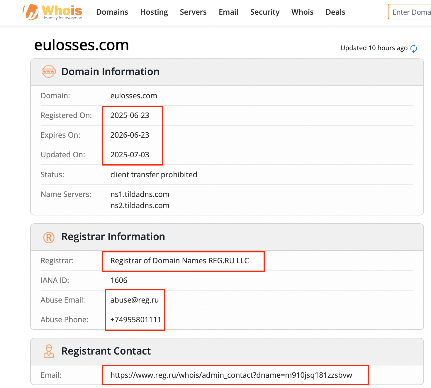Open the Deals menu

point(335,12)
